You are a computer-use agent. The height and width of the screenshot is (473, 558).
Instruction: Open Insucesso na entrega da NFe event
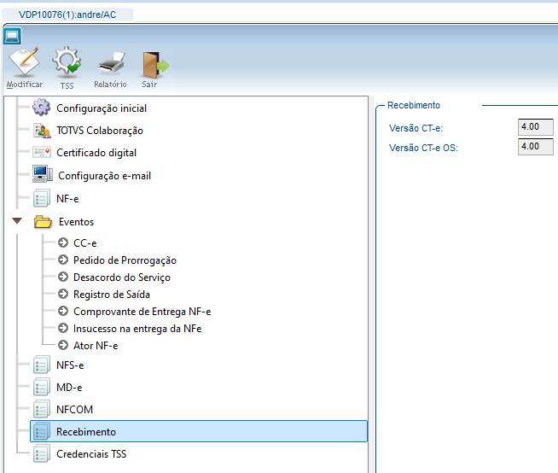137,329
